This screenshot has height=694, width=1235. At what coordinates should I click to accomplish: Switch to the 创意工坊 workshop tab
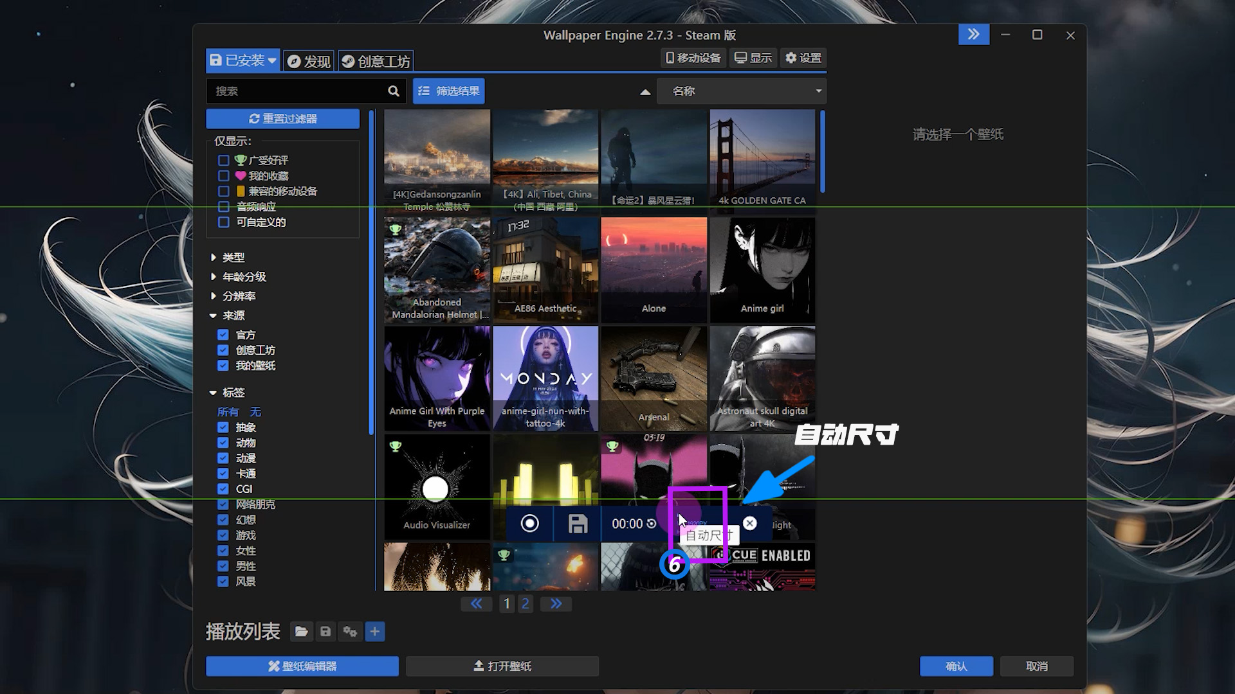click(x=376, y=61)
